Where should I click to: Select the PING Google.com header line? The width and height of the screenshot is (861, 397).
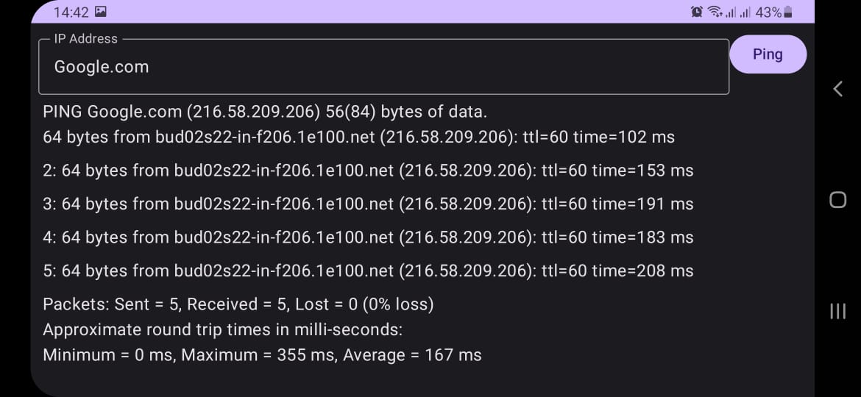[265, 112]
